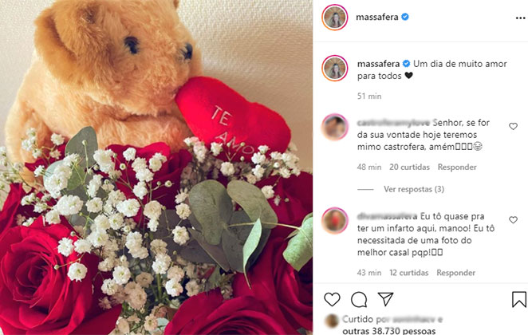Click the teddy bear and roses photo
Screen dimensions: 528x335
[x=156, y=167]
